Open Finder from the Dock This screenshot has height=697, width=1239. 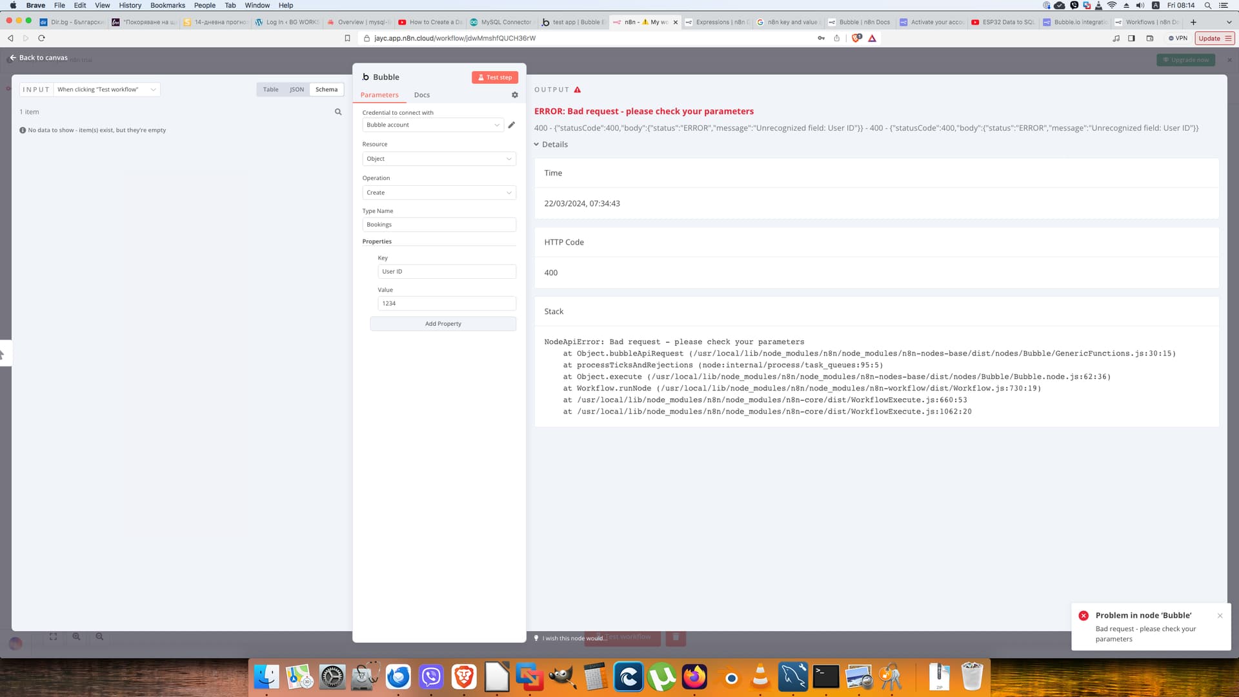267,677
